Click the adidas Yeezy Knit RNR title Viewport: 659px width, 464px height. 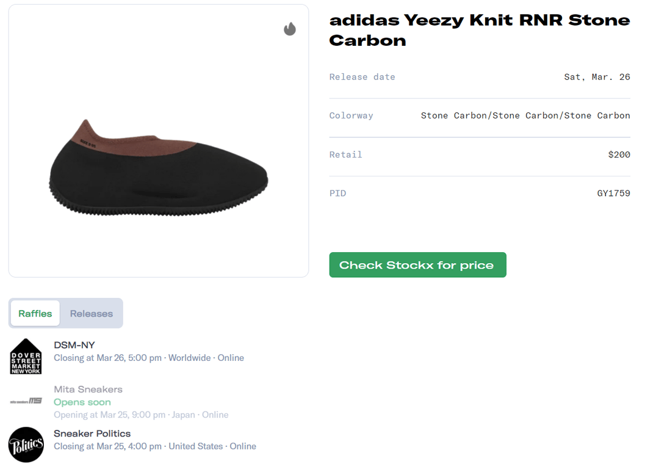[x=480, y=30]
